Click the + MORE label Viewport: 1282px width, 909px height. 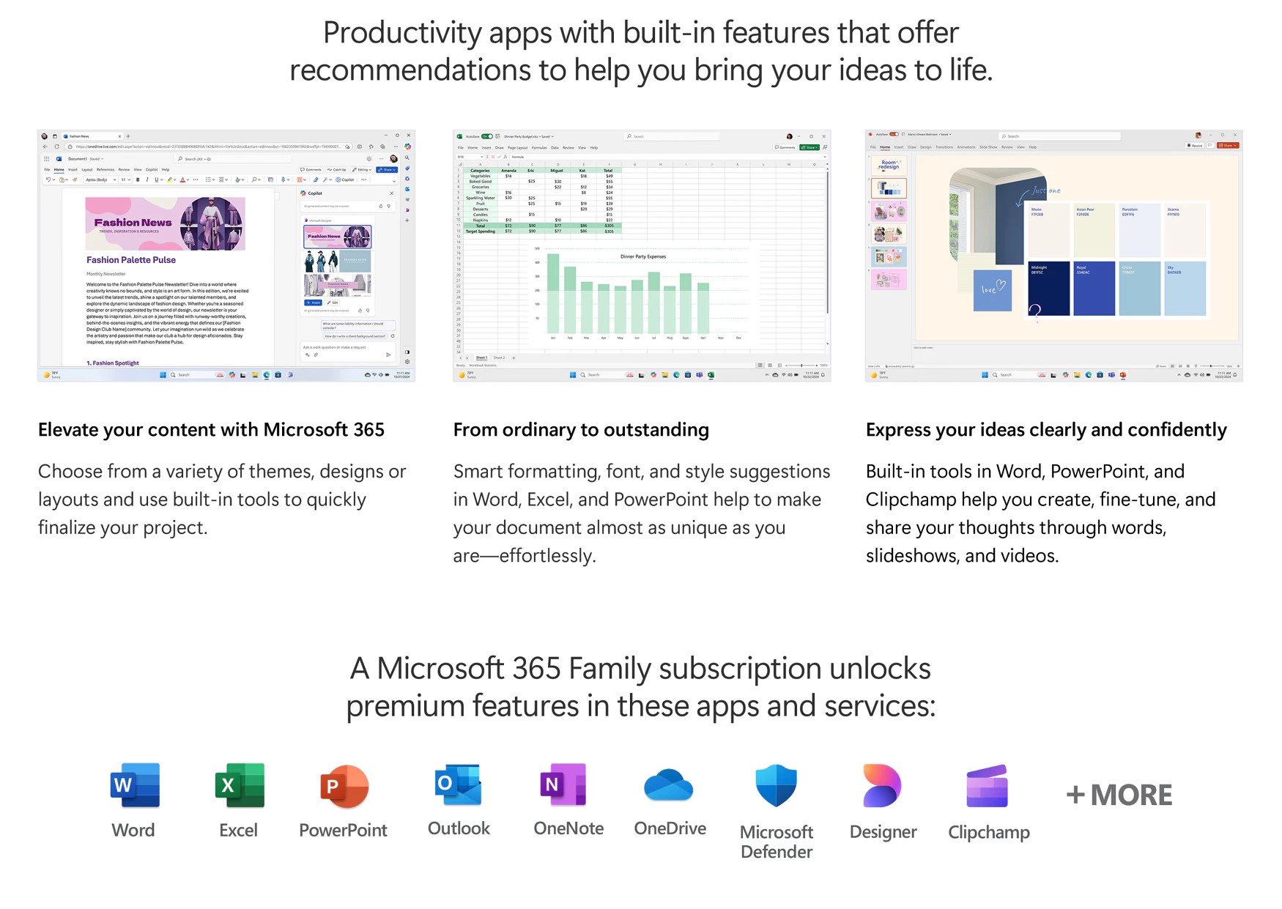tap(1119, 795)
